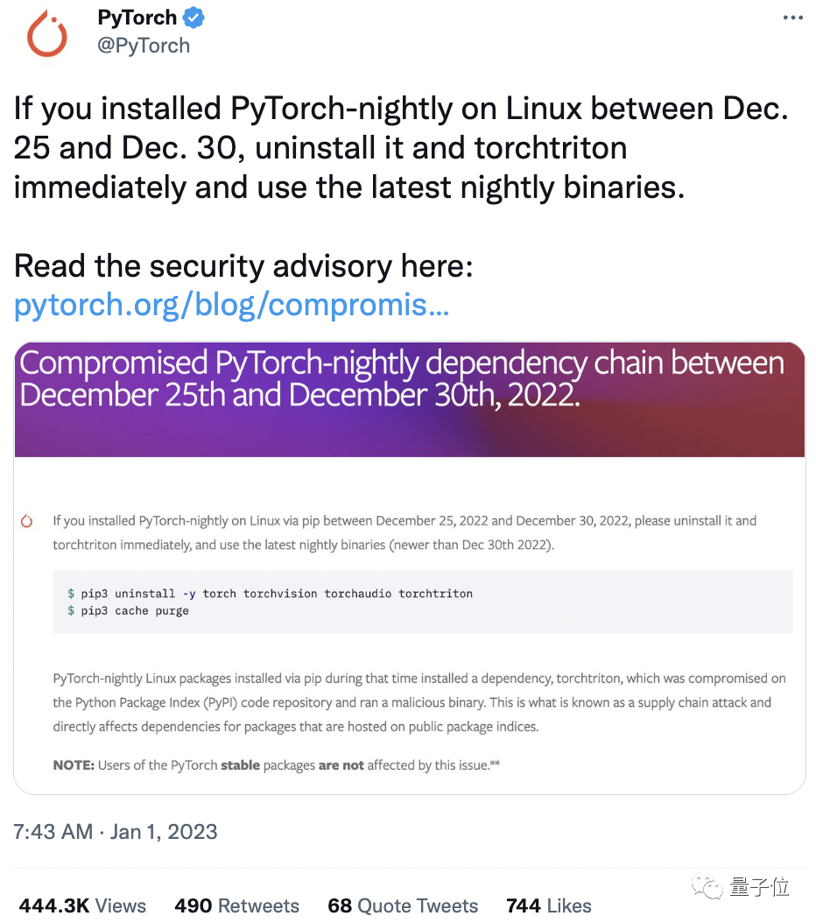Click the PyTorch flame logo avatar
Image resolution: width=816 pixels, height=923 pixels.
coord(46,33)
